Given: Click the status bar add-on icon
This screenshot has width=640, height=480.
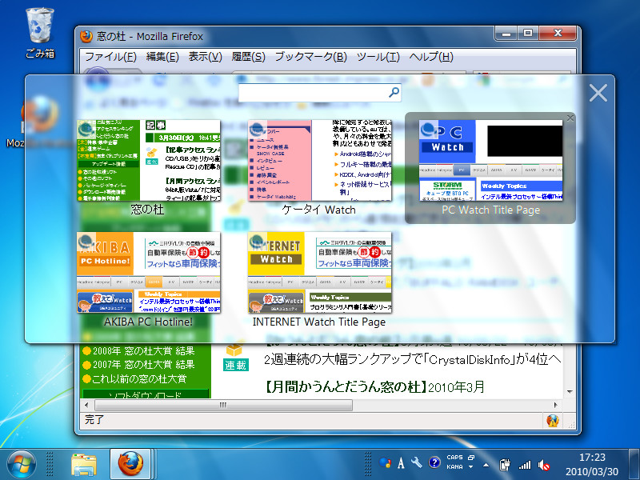Looking at the screenshot, I should pos(553,421).
